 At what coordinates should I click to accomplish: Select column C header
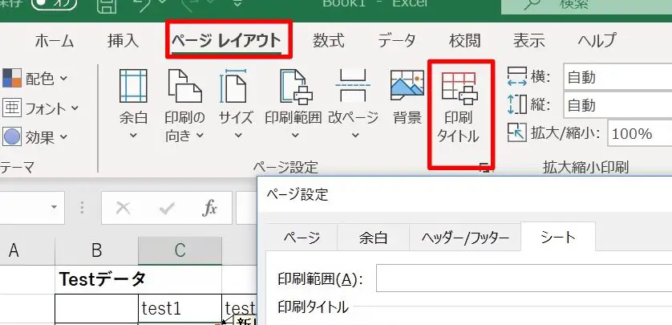coord(180,251)
